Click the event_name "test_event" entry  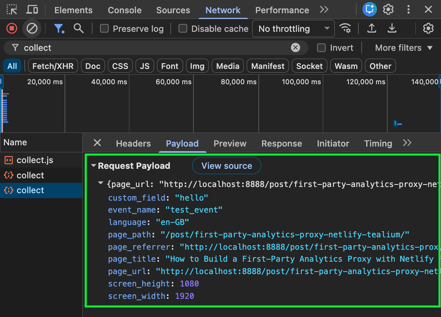coord(165,210)
